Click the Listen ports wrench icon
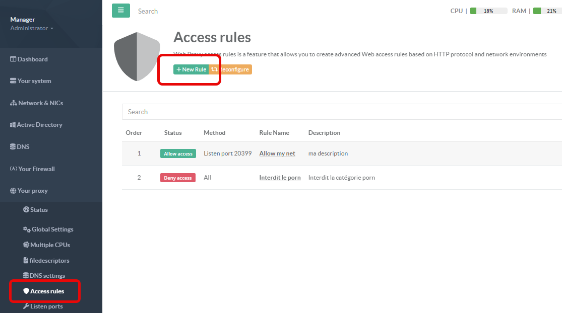 (26, 306)
